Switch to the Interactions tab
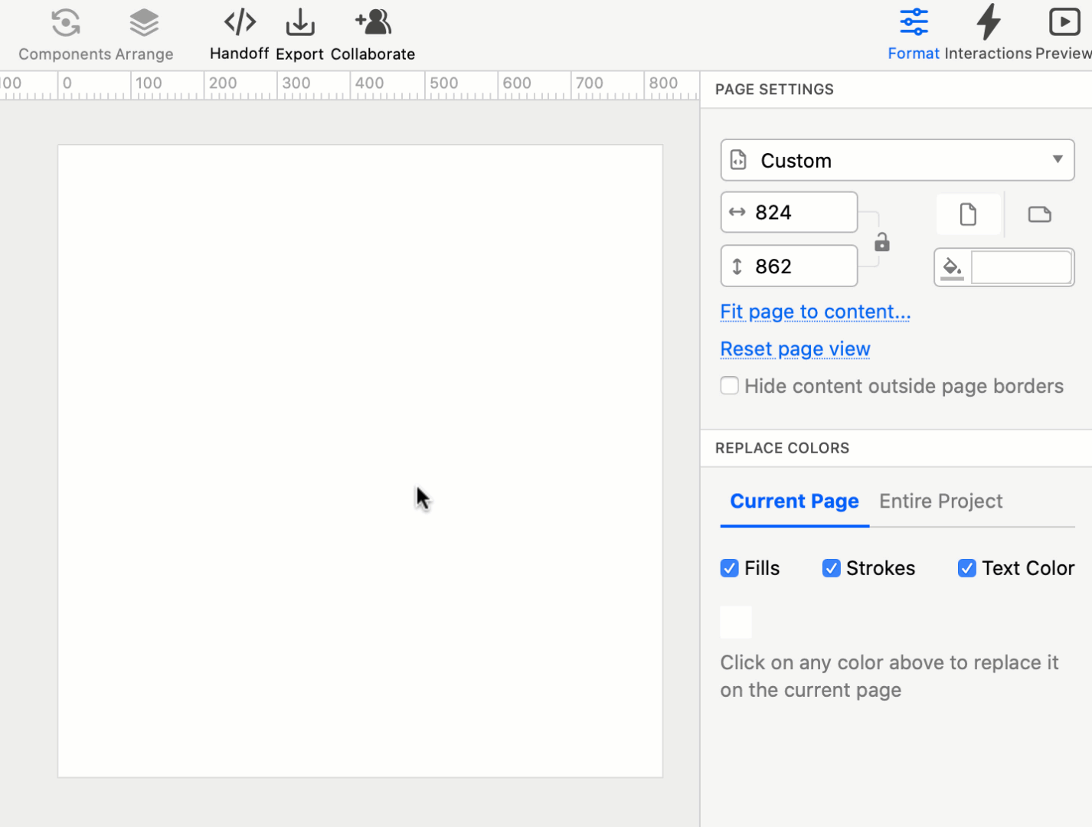 coord(988,31)
